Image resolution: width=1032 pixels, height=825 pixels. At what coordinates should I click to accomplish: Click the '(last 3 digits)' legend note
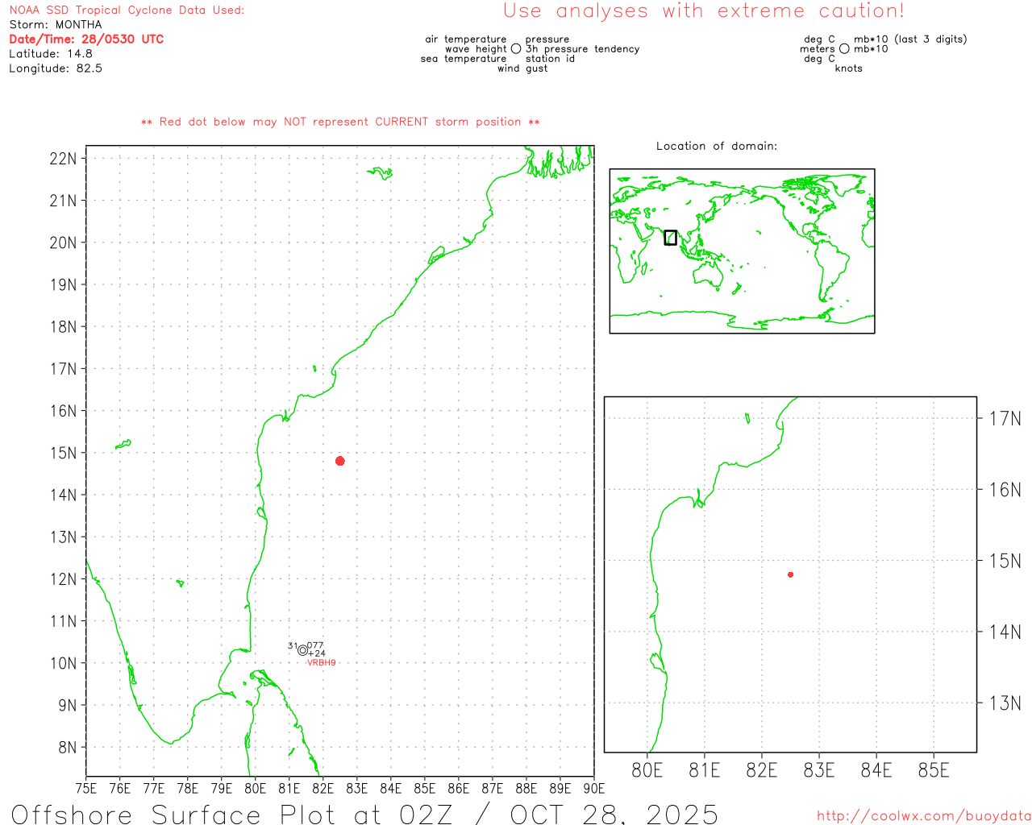931,39
